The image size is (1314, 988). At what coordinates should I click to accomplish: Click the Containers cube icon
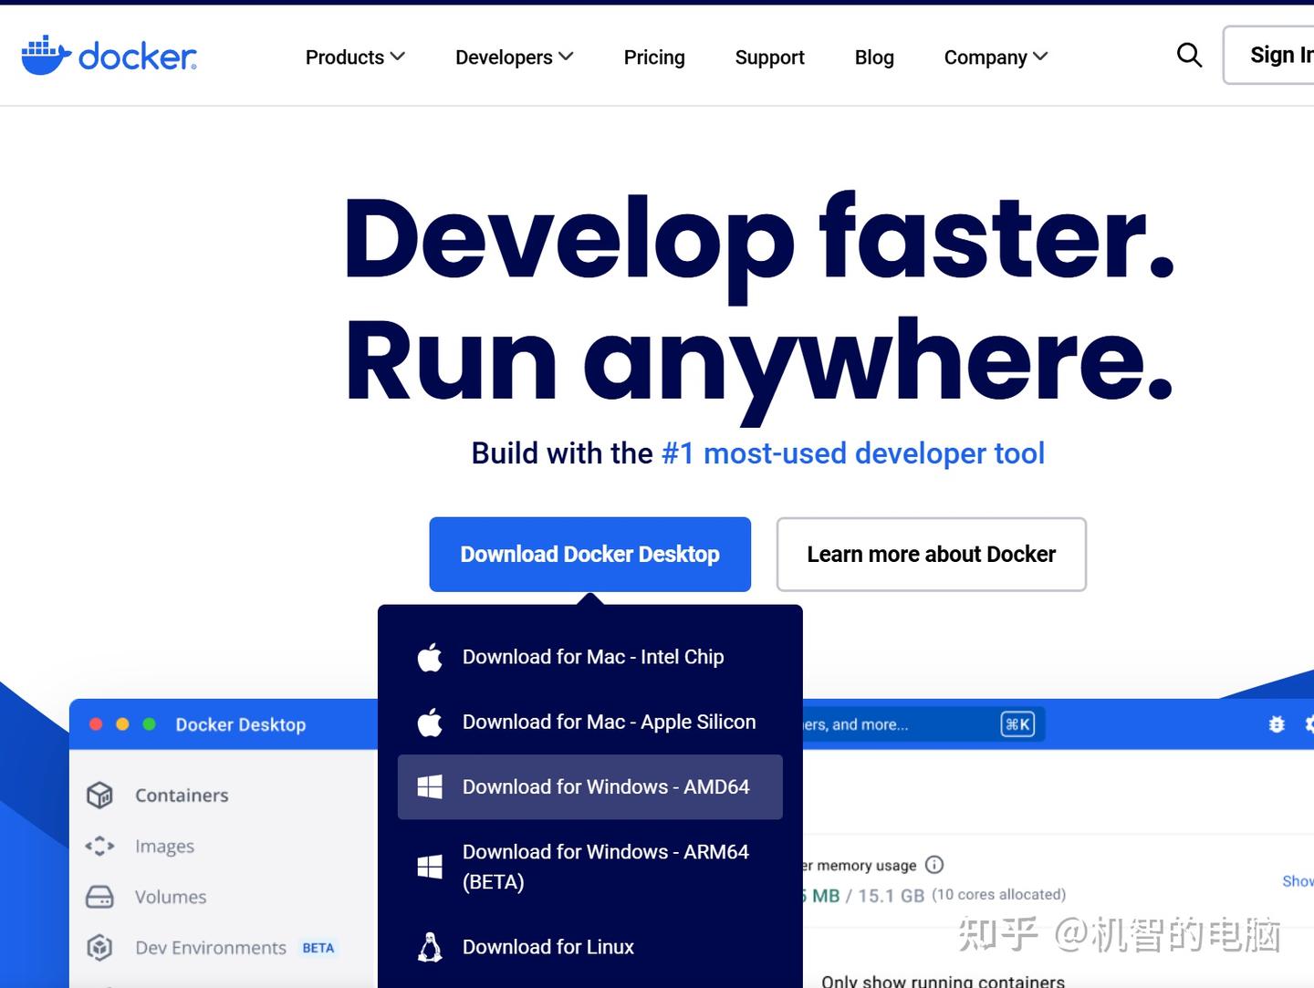point(99,796)
